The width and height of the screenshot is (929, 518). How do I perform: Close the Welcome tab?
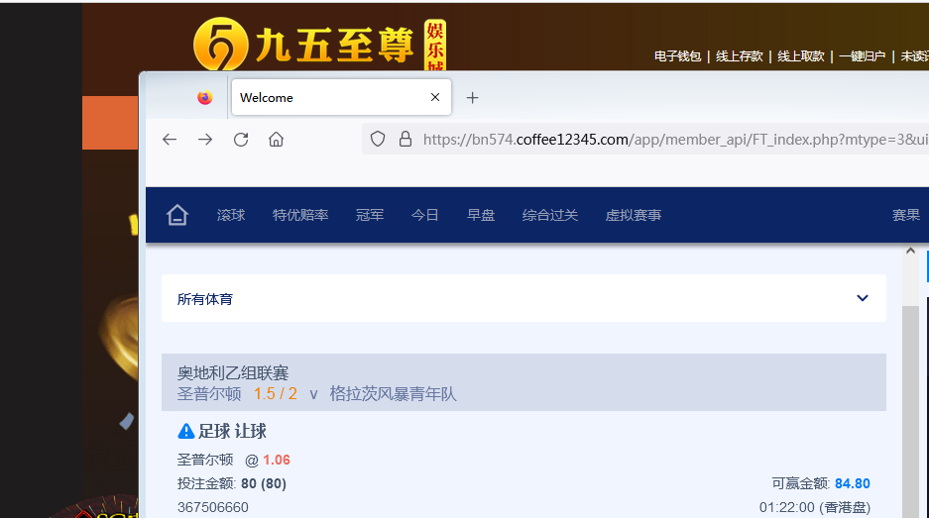click(435, 97)
